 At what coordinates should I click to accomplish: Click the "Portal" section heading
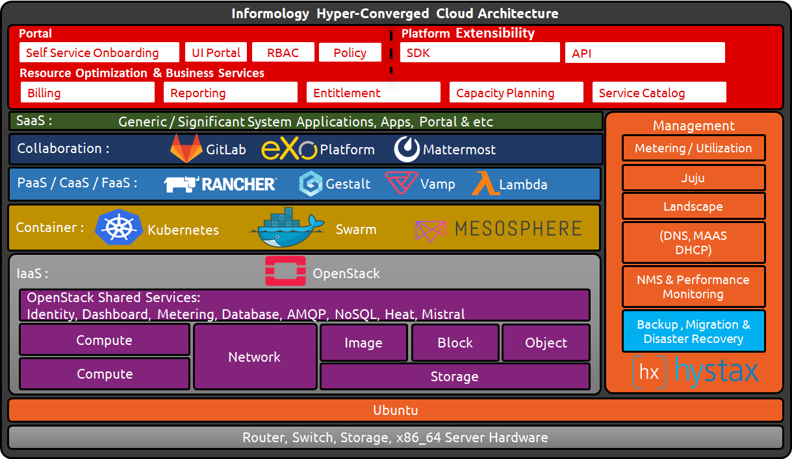tap(35, 34)
